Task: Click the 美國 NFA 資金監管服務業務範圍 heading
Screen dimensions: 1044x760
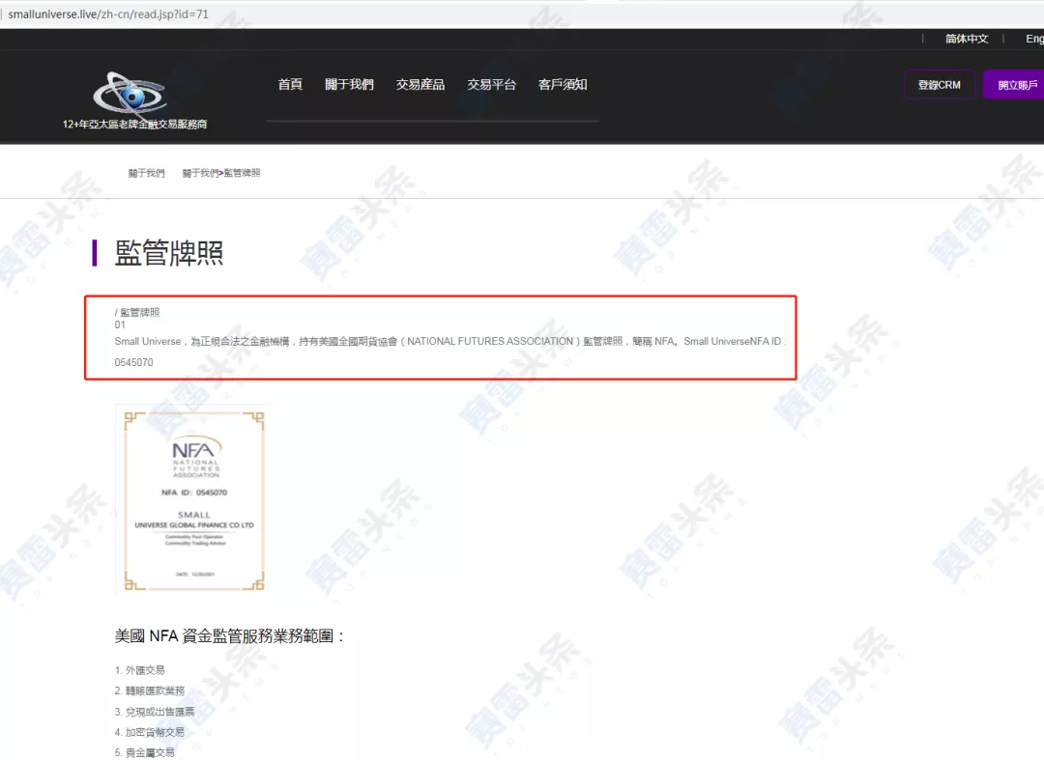Action: click(229, 636)
